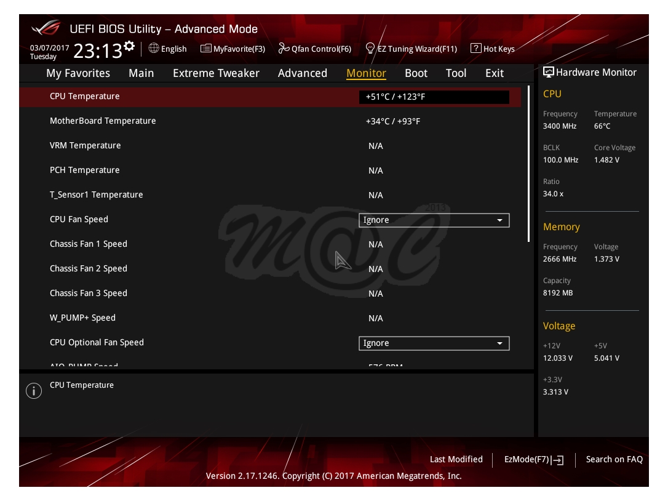The image size is (668, 501).
Task: Select the Monitor tab
Action: tap(367, 73)
